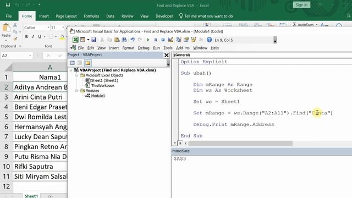Open the VBA Run menu
Viewport: 352px width, 198px height.
pyautogui.click(x=156, y=48)
